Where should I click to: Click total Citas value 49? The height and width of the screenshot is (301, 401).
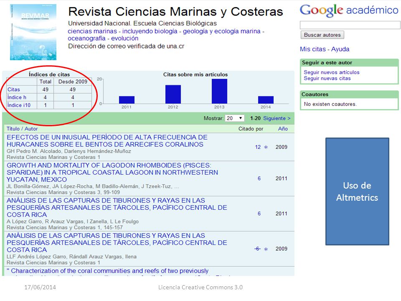[x=45, y=89]
